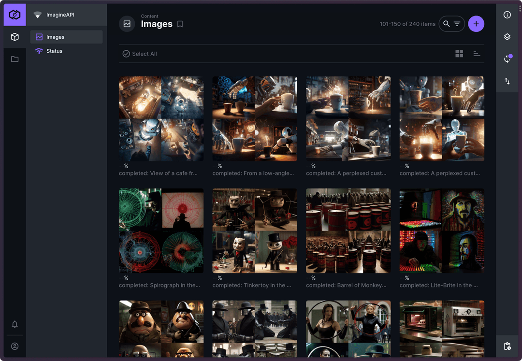Viewport: 522px width, 361px height.
Task: Open the user account icon
Action: (x=14, y=347)
